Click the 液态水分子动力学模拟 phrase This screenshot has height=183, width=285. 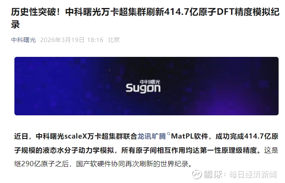click(x=78, y=150)
